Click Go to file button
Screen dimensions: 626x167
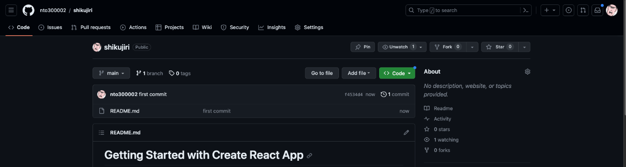pyautogui.click(x=322, y=73)
